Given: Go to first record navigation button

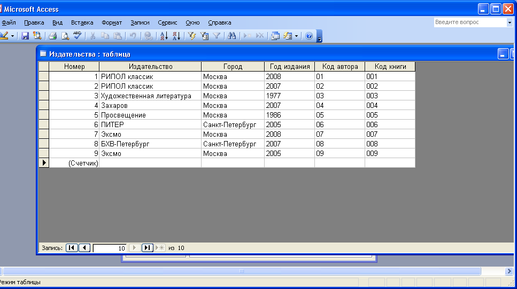Looking at the screenshot, I should coord(72,248).
